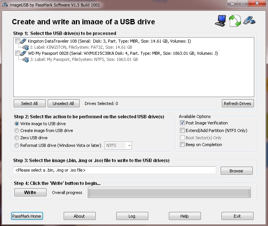Select Kingston DataTraveler 108 drive row
The height and width of the screenshot is (226, 268).
(x=109, y=41)
